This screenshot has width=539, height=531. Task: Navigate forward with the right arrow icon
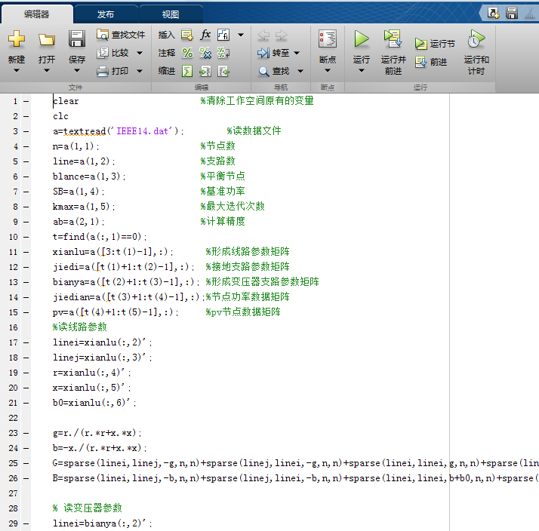[x=282, y=35]
